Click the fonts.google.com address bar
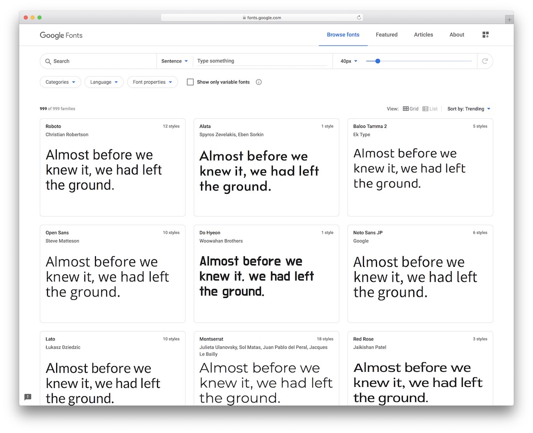Viewport: 533px width, 433px height. click(x=262, y=17)
